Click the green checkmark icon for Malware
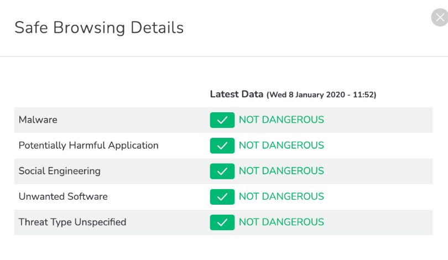Image resolution: width=448 pixels, height=260 pixels. pos(222,120)
